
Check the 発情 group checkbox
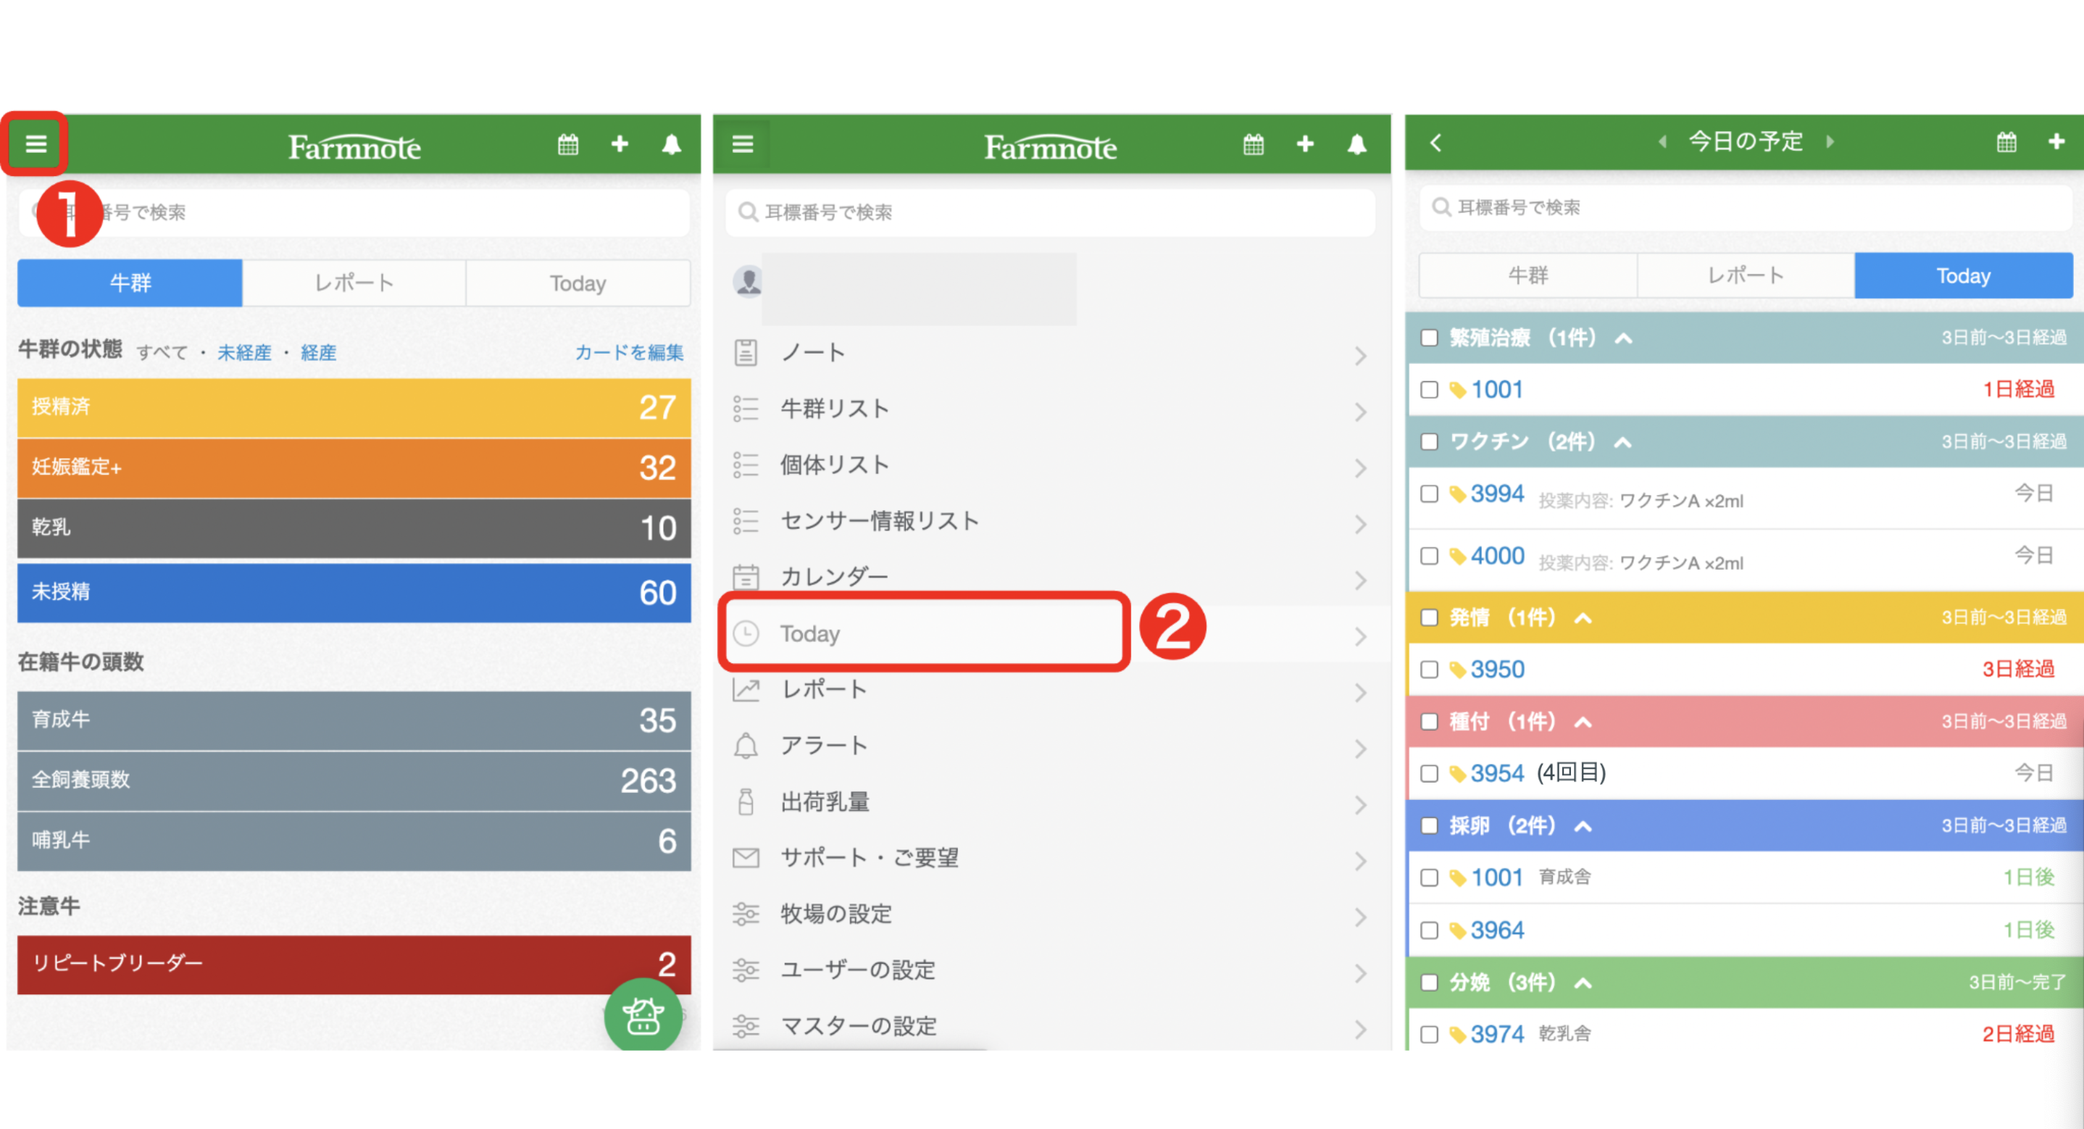[x=1430, y=617]
